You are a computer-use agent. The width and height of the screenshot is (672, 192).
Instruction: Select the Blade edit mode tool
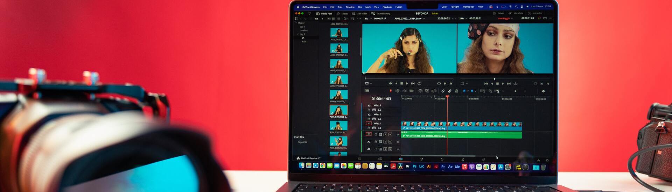[x=412, y=91]
